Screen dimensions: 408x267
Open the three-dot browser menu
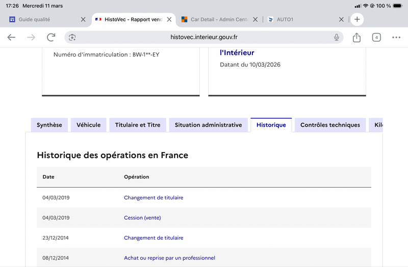coord(396,37)
